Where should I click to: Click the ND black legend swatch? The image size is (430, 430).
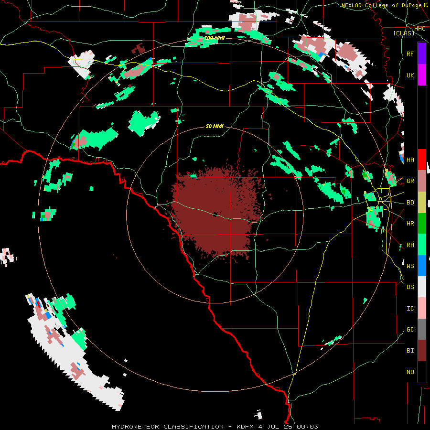point(422,372)
